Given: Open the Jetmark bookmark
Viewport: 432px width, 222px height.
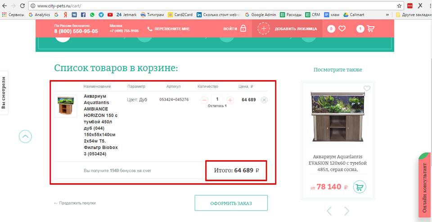Looking at the screenshot, I should click(x=126, y=14).
